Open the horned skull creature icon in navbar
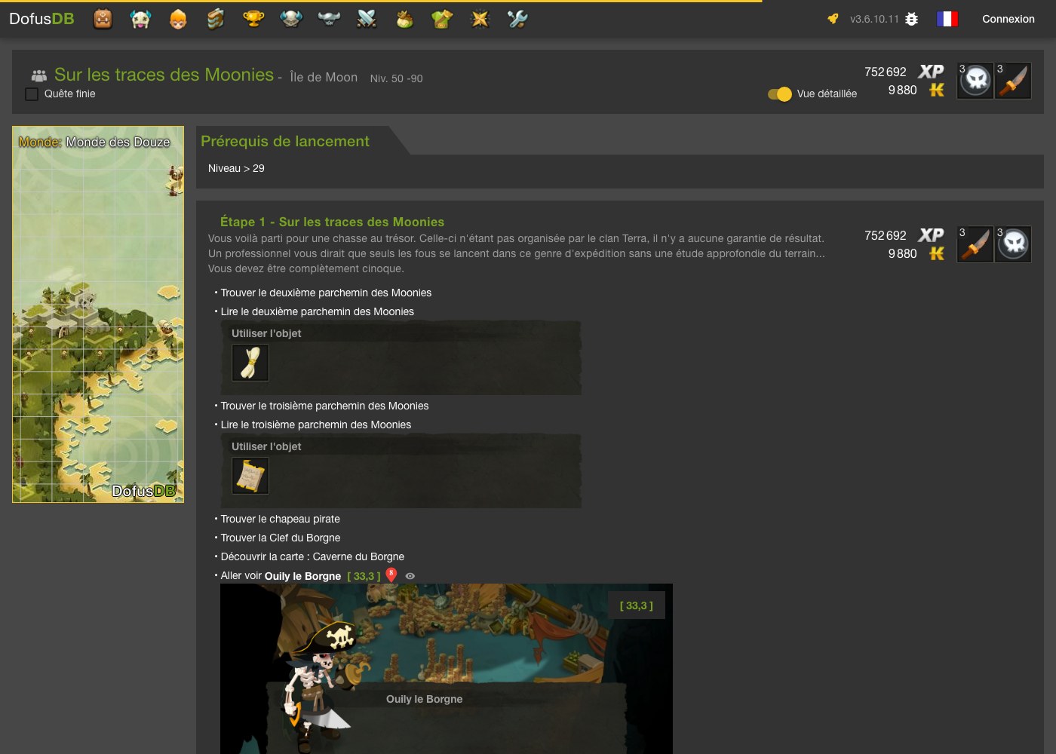Screen dimensions: 1056x754 tap(140, 19)
